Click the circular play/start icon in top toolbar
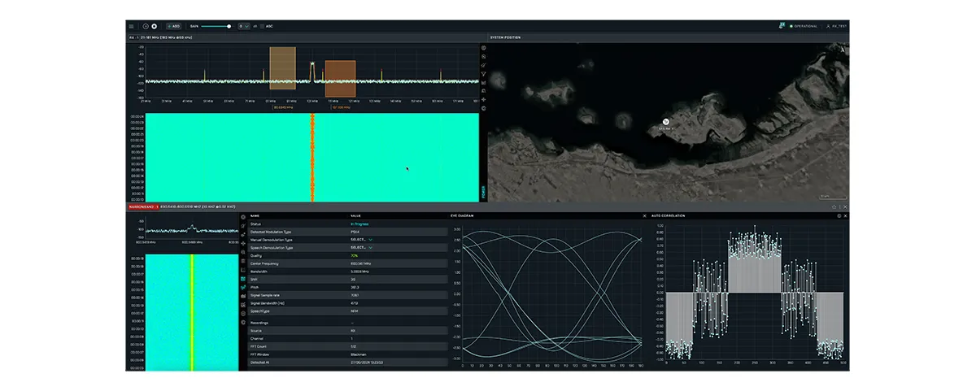976x391 pixels. click(146, 26)
